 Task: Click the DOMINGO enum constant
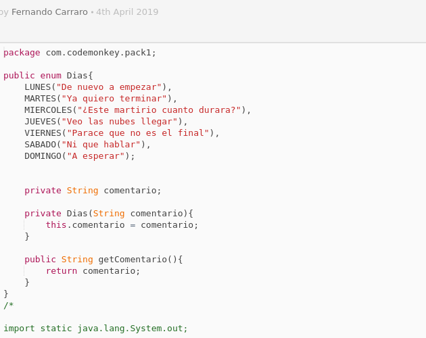pyautogui.click(x=43, y=156)
